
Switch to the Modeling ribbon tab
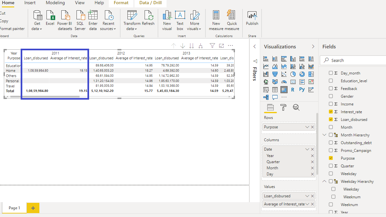click(55, 3)
